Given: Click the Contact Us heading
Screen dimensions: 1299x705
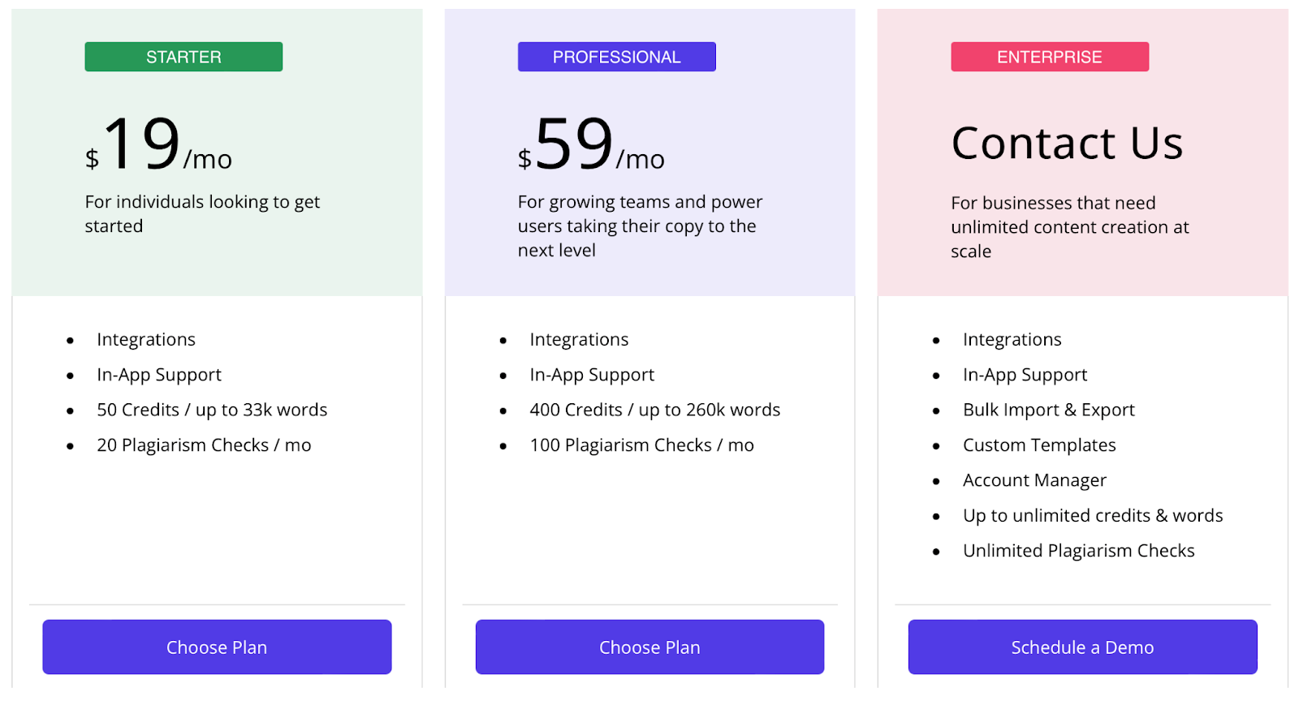Looking at the screenshot, I should coord(1067,143).
